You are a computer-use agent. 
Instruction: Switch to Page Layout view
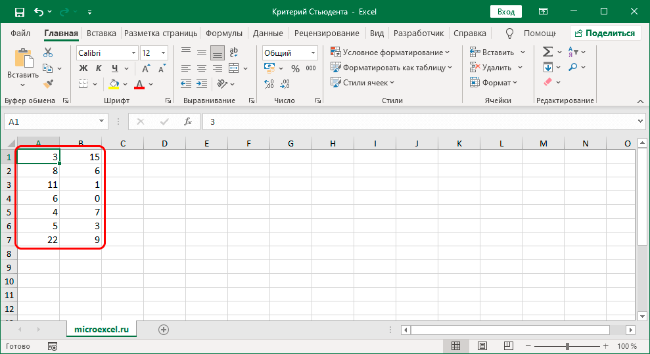(x=482, y=345)
